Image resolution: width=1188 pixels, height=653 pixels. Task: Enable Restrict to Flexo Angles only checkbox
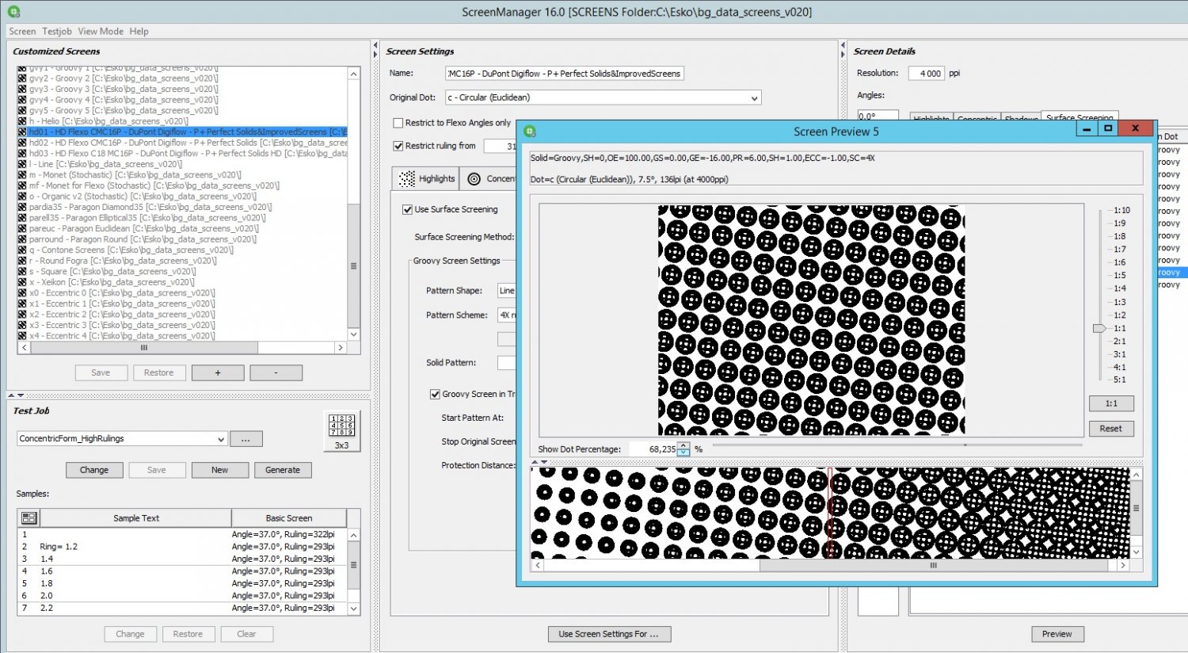coord(398,123)
